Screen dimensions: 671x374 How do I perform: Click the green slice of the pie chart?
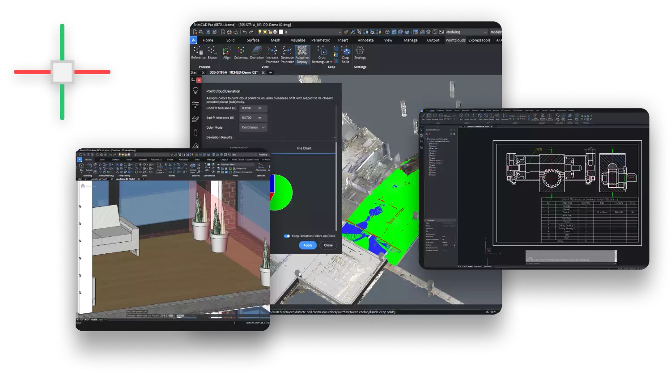[283, 193]
